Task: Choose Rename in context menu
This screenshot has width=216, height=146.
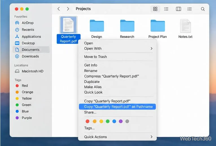Action: click(x=117, y=71)
